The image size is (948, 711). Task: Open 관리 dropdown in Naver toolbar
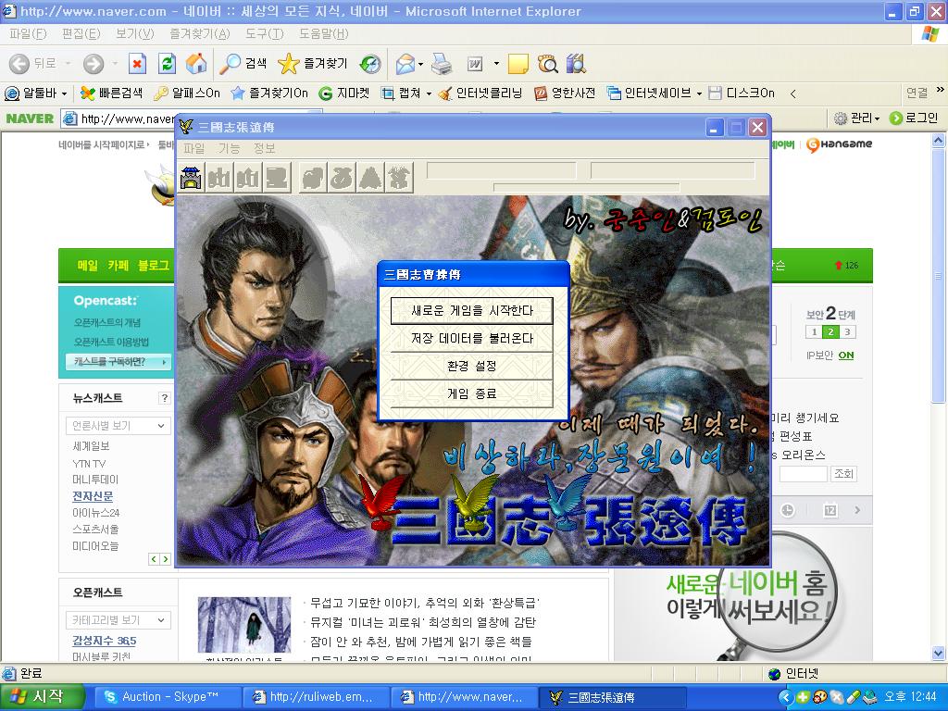point(857,118)
